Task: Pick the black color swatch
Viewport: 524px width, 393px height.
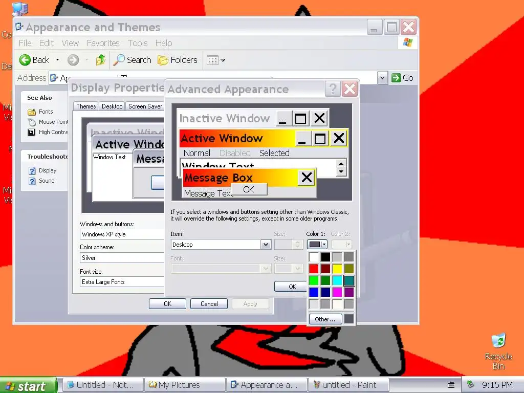Action: coord(325,257)
